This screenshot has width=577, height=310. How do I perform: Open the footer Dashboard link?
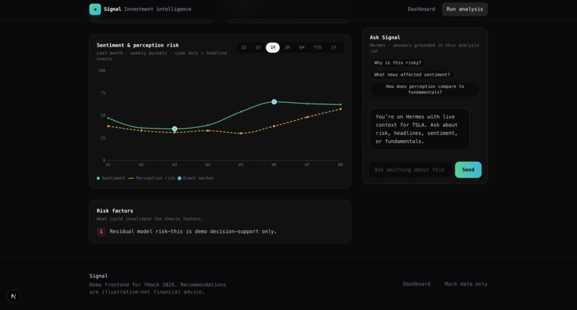pos(416,284)
